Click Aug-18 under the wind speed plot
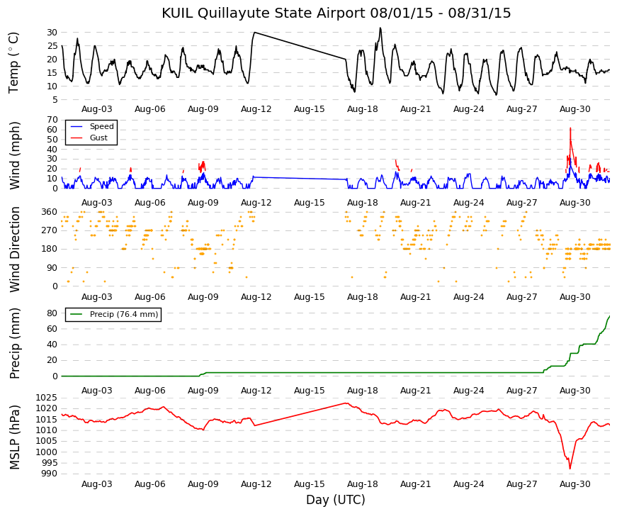The width and height of the screenshot is (617, 514). click(363, 203)
